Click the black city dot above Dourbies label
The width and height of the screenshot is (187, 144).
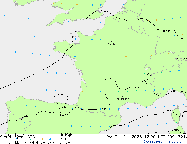(x=122, y=96)
